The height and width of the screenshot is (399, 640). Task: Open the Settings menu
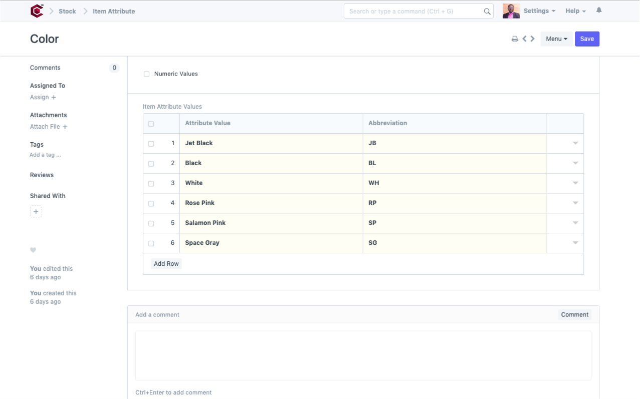539,11
